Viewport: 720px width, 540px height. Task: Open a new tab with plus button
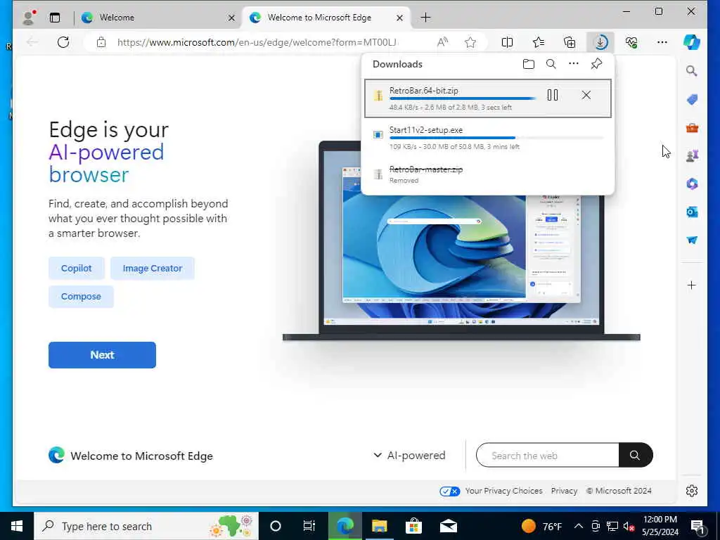(425, 18)
